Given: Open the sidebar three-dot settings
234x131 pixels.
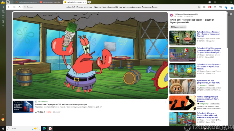Looking at the screenshot, I should (x=3, y=124).
